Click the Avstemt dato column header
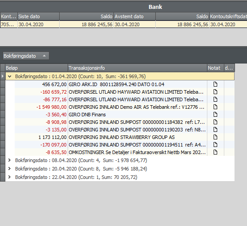Screen dimensions: 247x226 [134, 16]
